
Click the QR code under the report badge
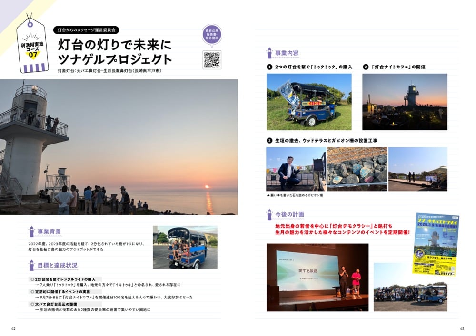pyautogui.click(x=211, y=60)
